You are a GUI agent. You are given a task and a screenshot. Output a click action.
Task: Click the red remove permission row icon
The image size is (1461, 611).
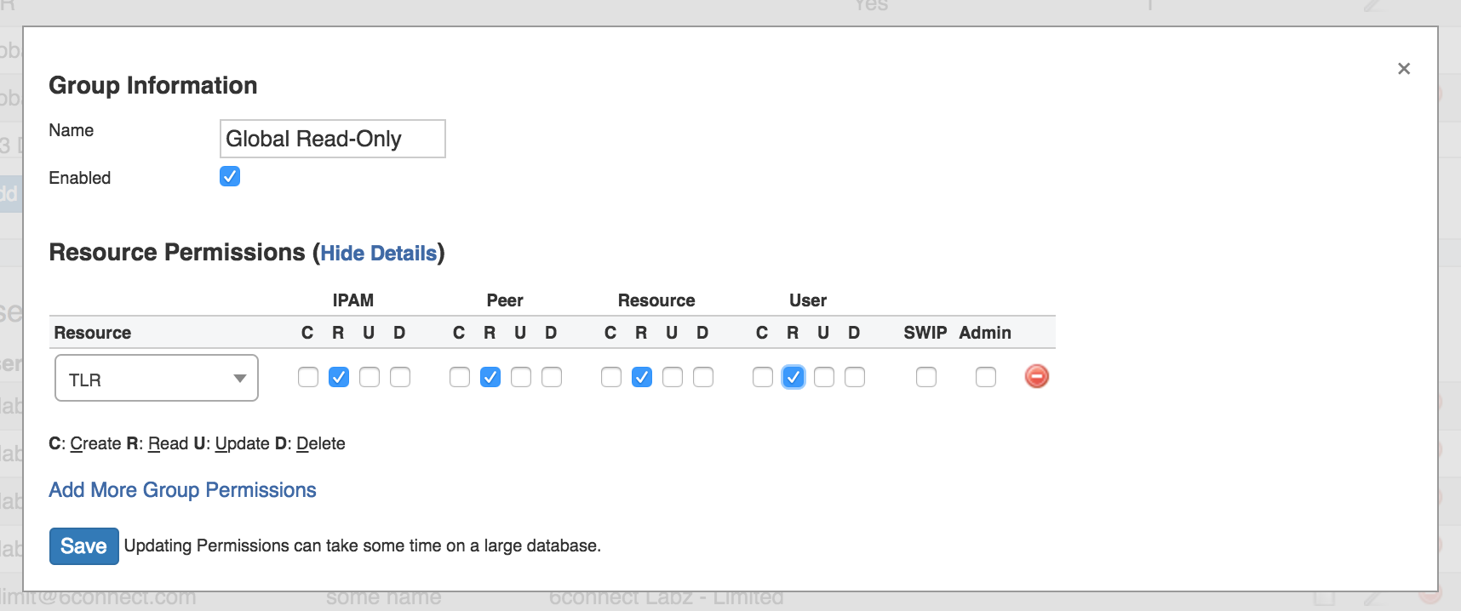coord(1036,376)
